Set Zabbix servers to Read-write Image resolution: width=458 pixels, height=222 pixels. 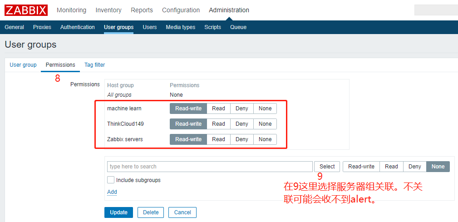(188, 139)
